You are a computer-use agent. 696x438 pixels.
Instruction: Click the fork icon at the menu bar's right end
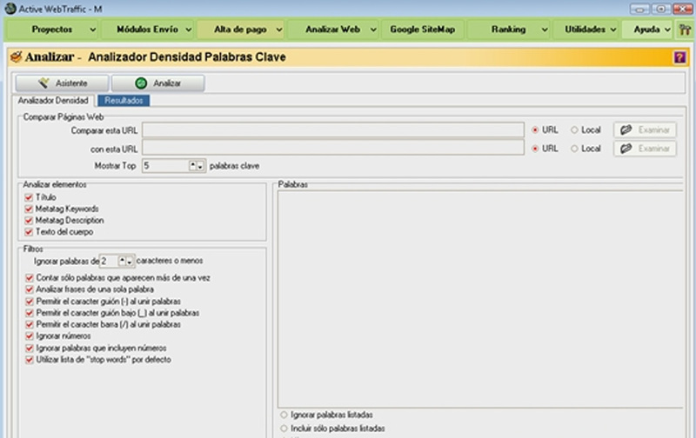684,30
